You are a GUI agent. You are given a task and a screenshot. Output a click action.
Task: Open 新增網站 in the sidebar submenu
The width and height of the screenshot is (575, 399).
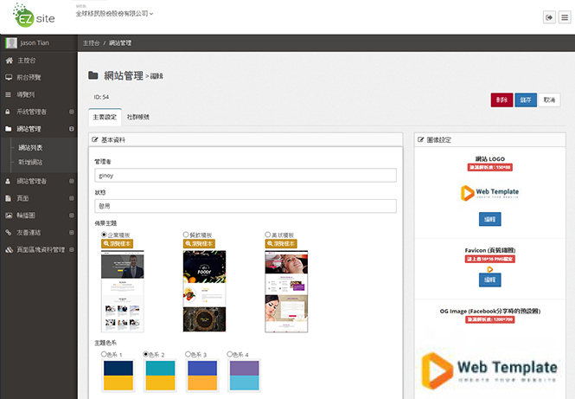(31, 162)
